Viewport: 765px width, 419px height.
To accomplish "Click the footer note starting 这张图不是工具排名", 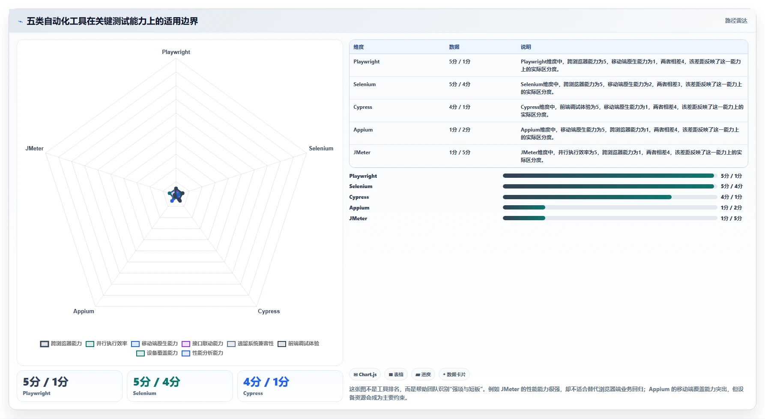I will pyautogui.click(x=547, y=393).
